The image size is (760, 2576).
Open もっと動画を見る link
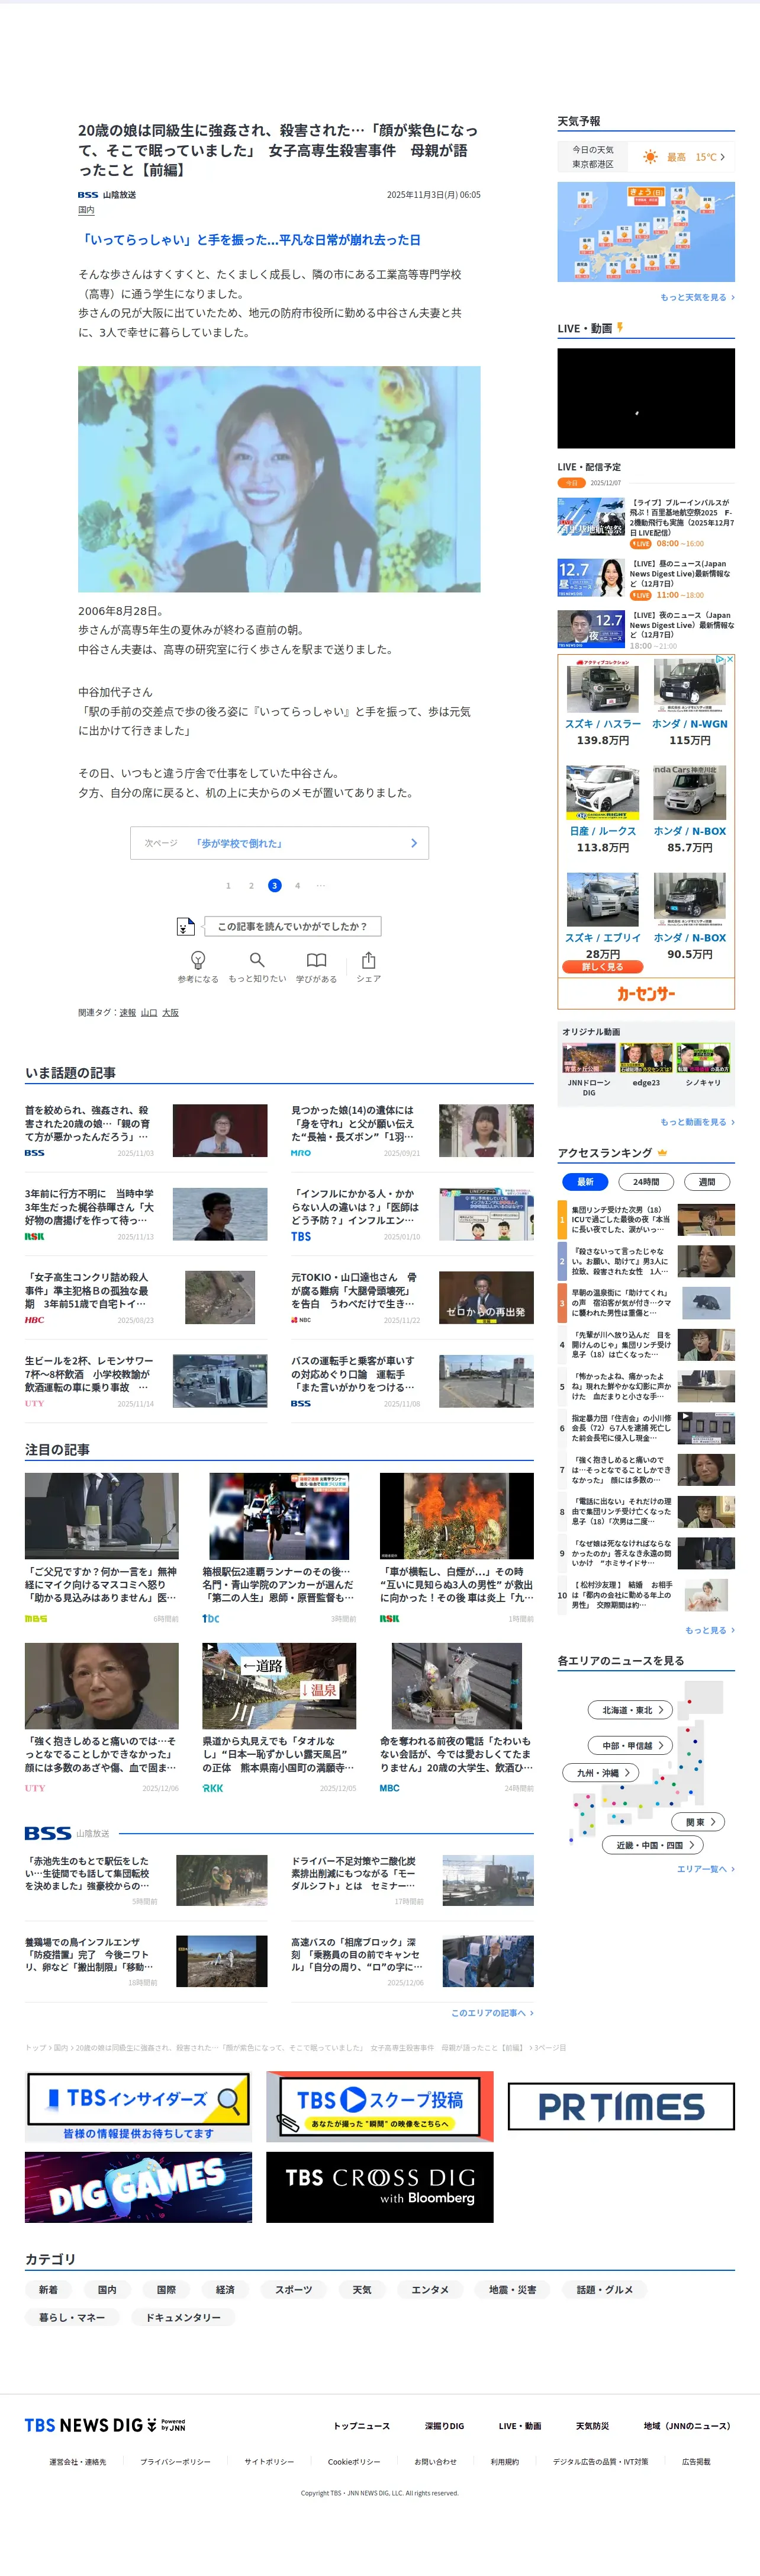point(697,1122)
